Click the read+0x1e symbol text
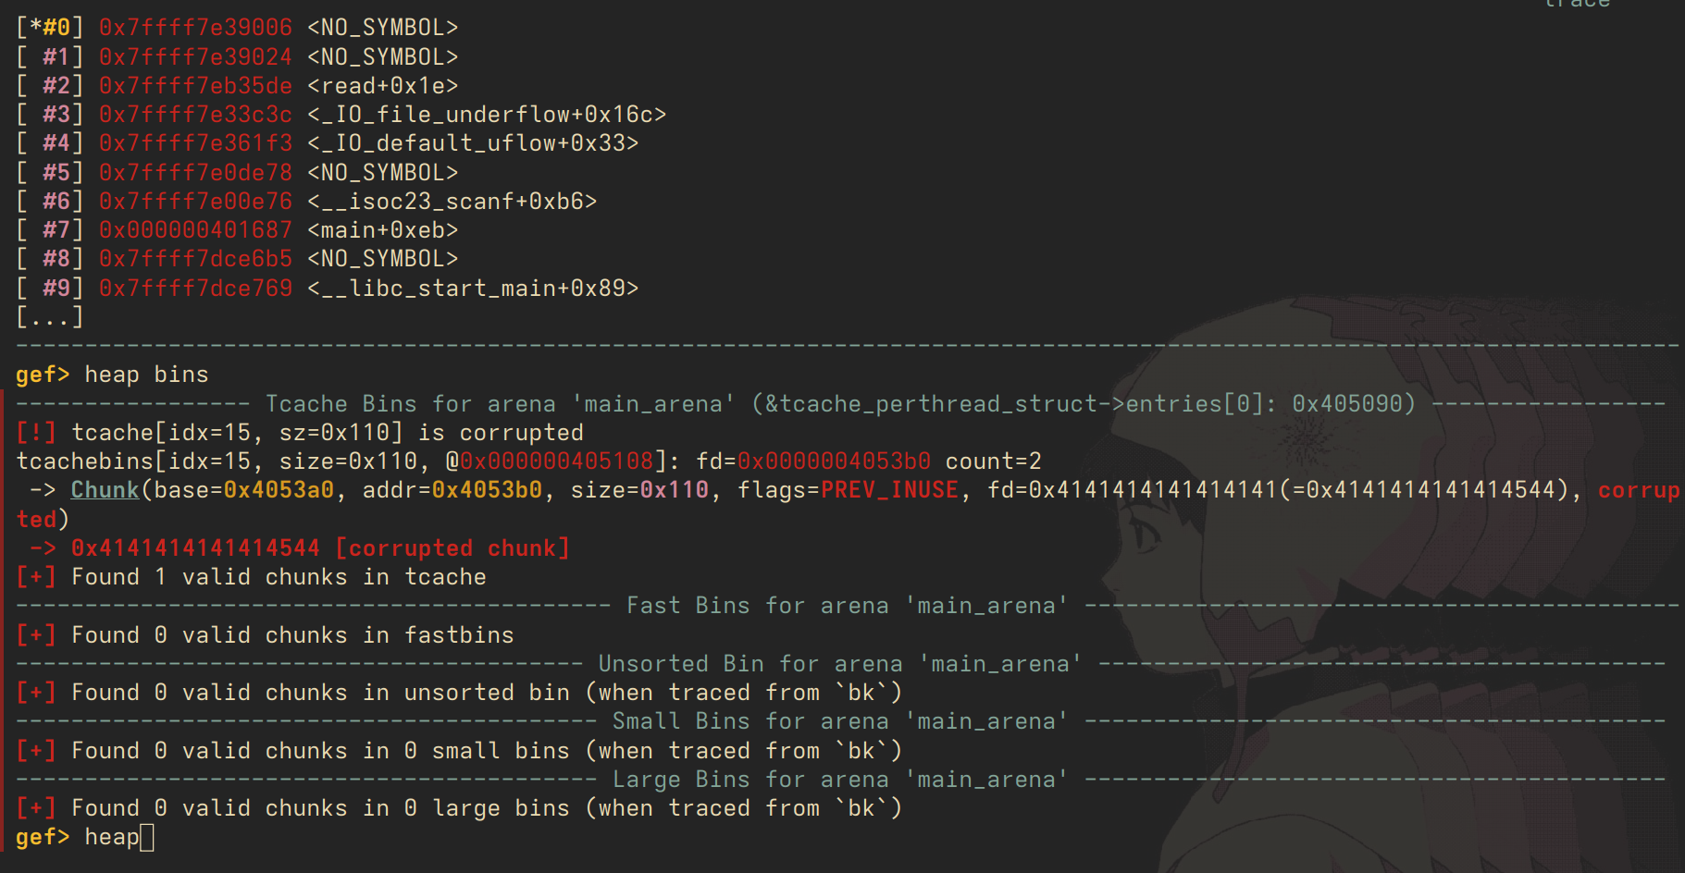The image size is (1685, 873). (383, 86)
